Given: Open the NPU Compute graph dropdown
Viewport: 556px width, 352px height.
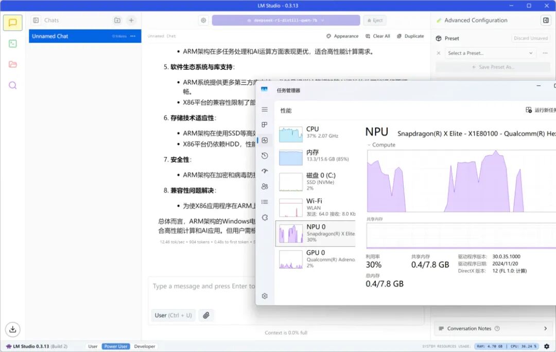Looking at the screenshot, I should click(381, 145).
